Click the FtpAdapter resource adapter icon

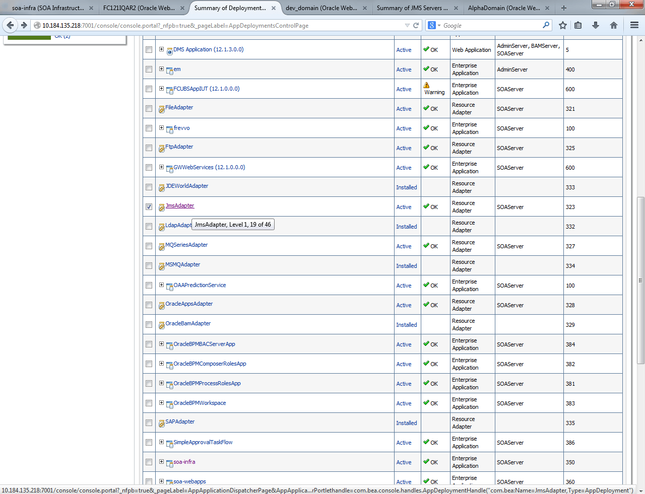point(162,149)
